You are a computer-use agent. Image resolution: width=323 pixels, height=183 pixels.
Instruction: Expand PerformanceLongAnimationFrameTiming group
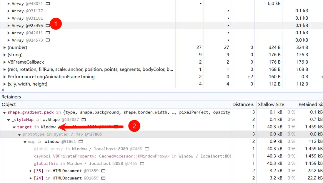coord(4,77)
